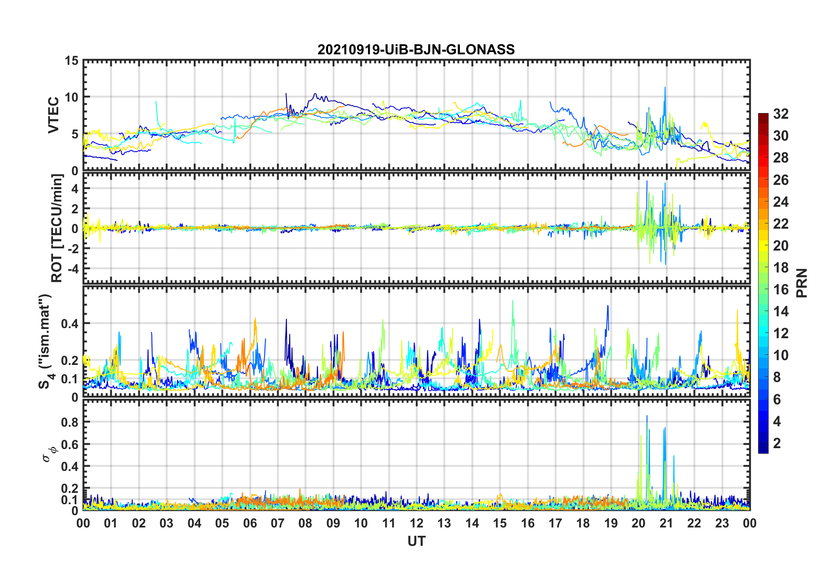Click the 18 tick label on the colorbar
The width and height of the screenshot is (833, 566).
[x=780, y=267]
